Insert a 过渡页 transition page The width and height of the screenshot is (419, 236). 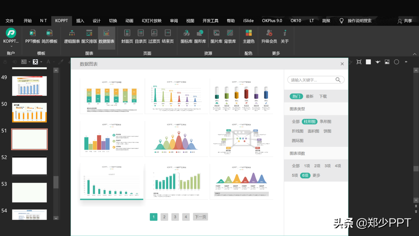(x=154, y=37)
